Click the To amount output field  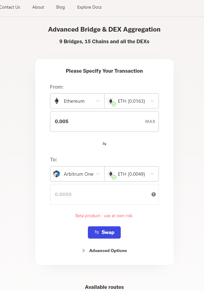98,194
